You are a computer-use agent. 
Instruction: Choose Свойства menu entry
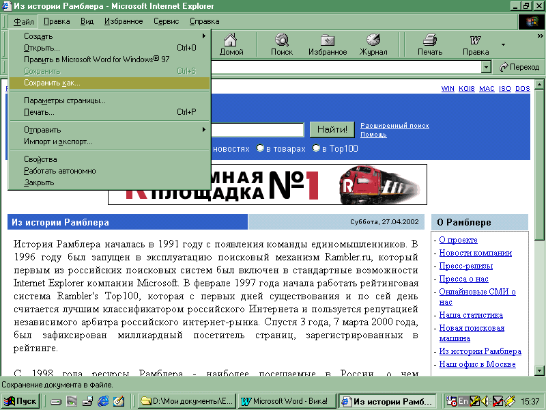click(x=110, y=159)
